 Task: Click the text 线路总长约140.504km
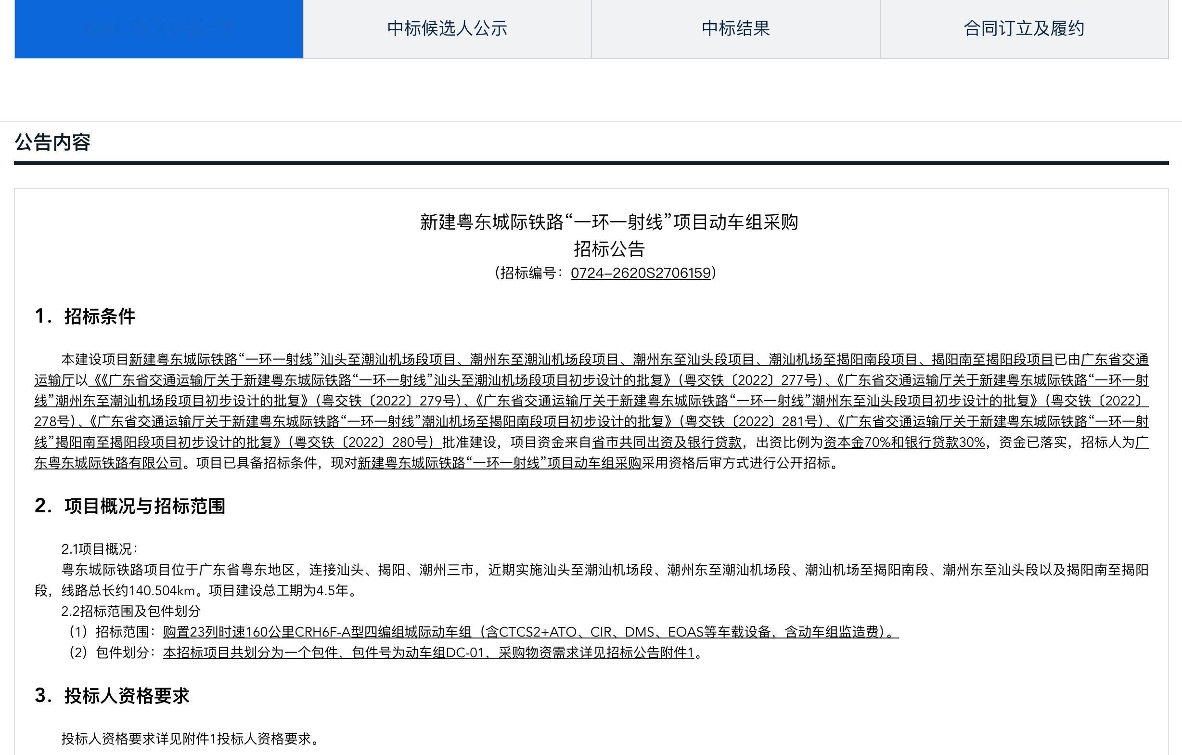click(x=128, y=590)
